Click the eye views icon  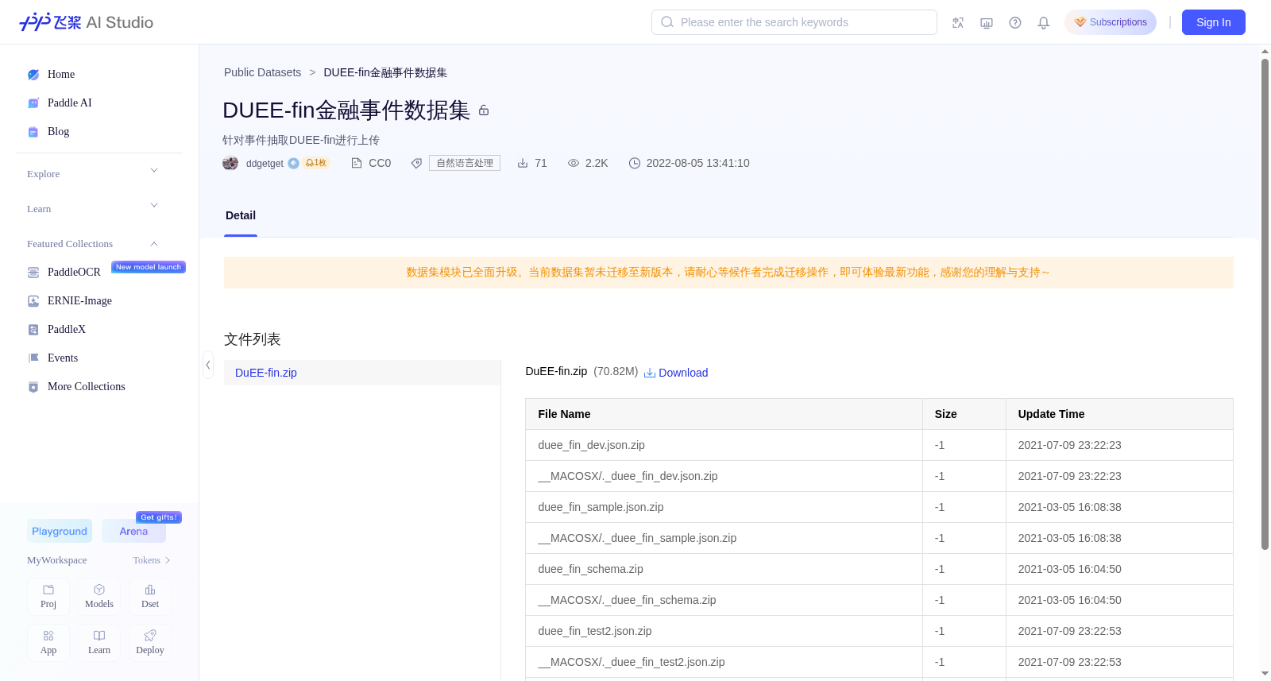pyautogui.click(x=574, y=163)
